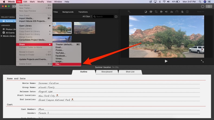Open the color correction palette tool
The height and width of the screenshot is (120, 214).
(x=151, y=12)
